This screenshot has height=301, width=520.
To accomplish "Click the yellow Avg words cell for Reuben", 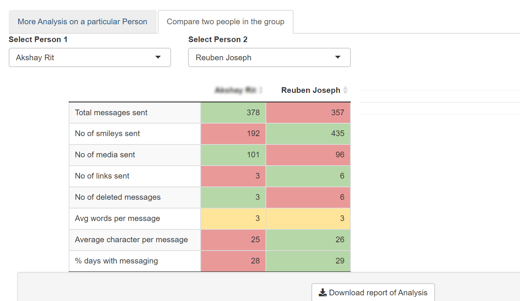I will (x=308, y=218).
